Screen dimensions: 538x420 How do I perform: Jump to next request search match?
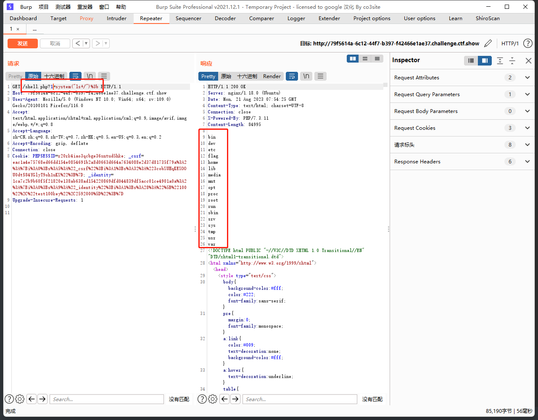click(42, 399)
